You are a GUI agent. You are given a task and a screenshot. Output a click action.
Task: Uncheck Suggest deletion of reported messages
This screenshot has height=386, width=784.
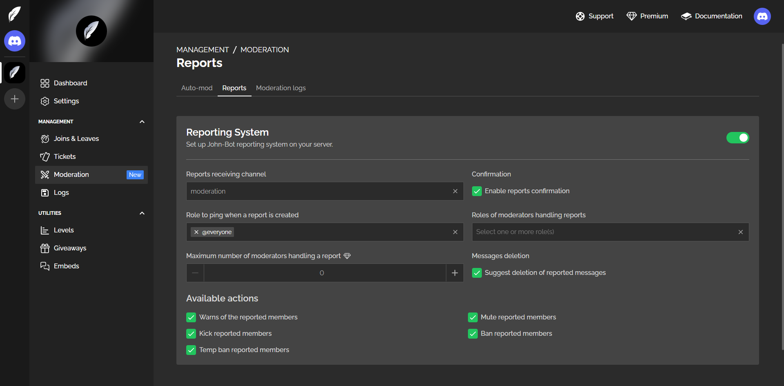click(477, 273)
